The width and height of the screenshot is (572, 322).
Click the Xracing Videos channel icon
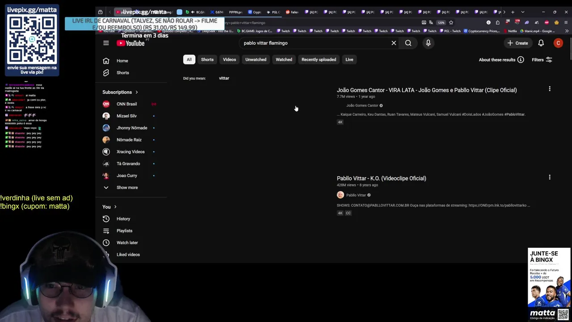point(106,152)
